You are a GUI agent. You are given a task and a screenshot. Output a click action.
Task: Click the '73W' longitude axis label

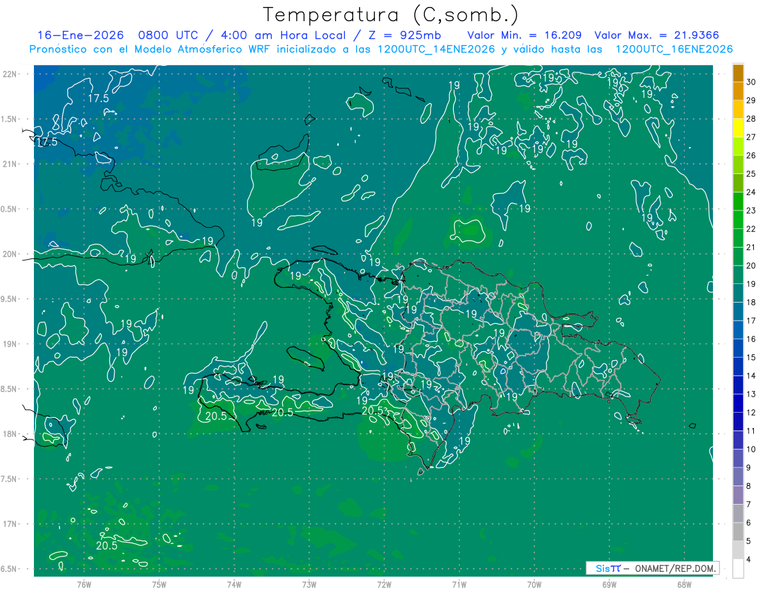click(309, 584)
